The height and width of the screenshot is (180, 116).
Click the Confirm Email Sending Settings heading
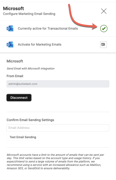coord(30,120)
